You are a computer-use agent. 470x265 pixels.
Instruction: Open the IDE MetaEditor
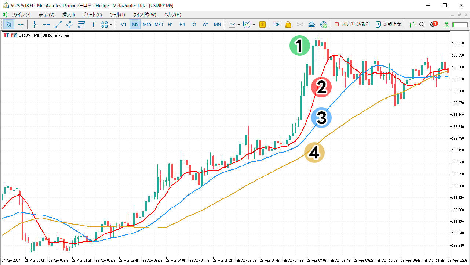276,25
